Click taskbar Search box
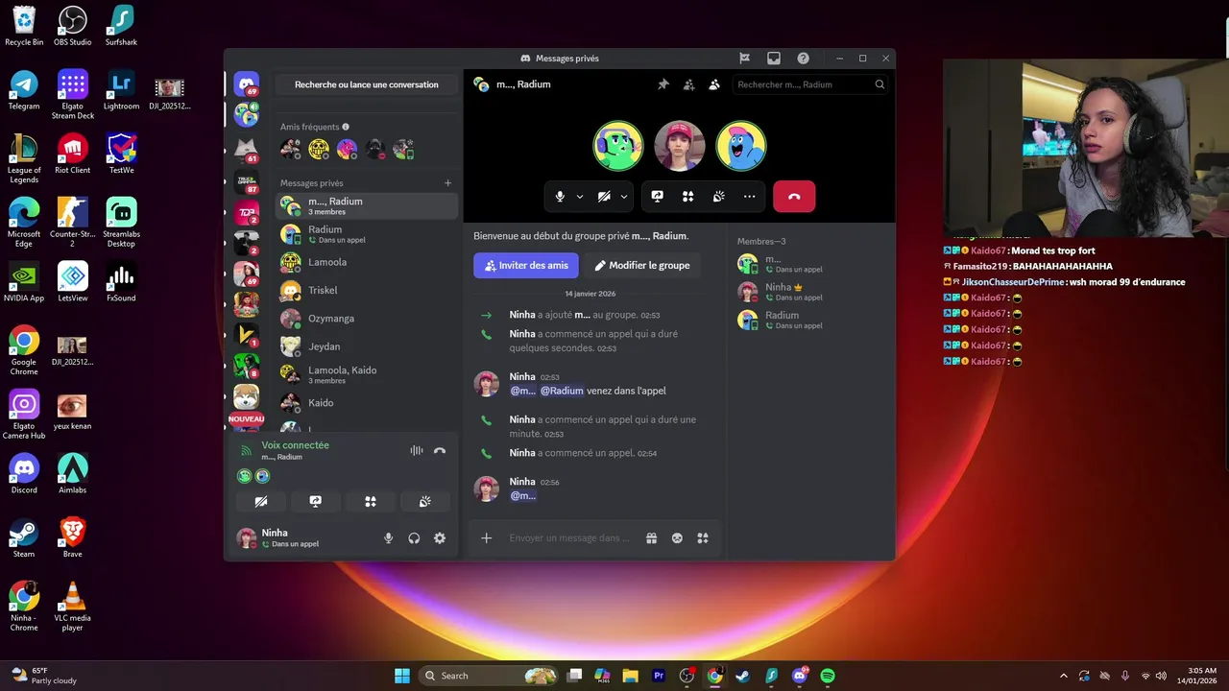 (490, 676)
